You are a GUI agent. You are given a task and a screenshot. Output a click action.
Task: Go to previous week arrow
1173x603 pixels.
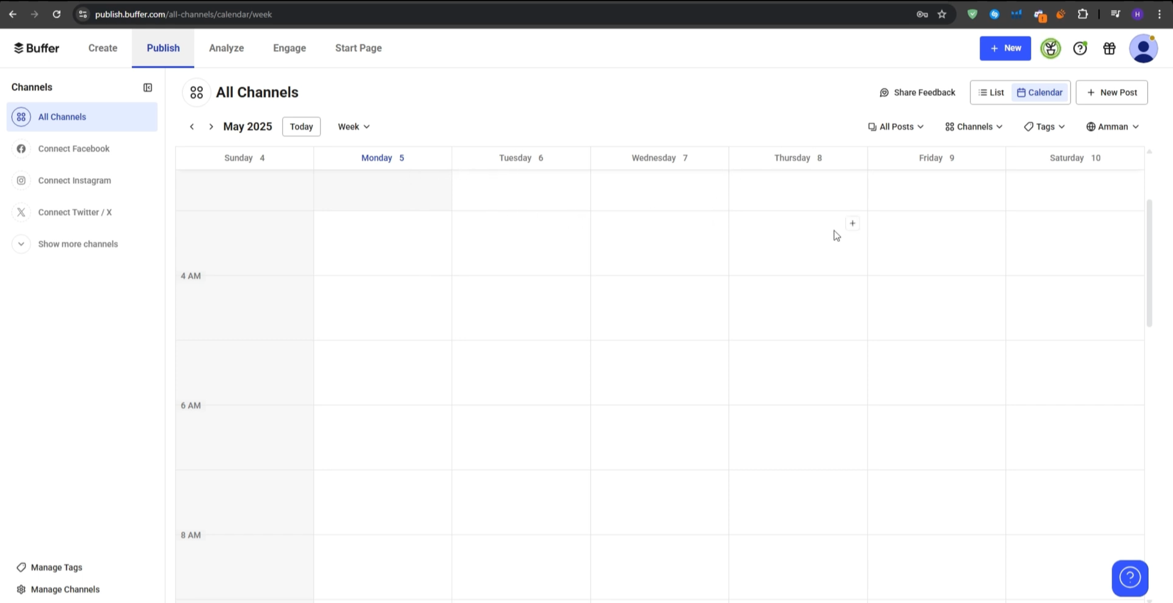(x=192, y=127)
